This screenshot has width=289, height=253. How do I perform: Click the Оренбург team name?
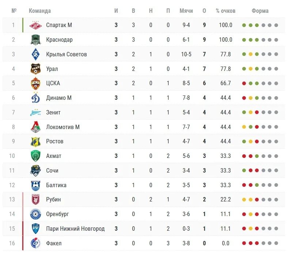[x=57, y=214]
